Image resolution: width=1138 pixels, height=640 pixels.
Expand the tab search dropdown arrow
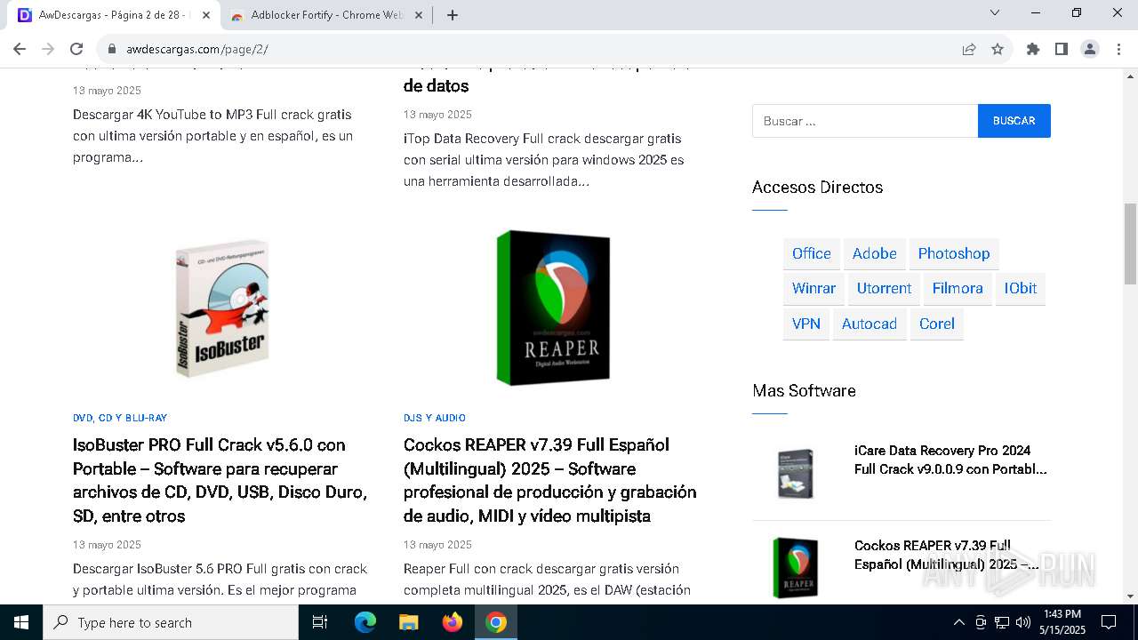click(x=995, y=13)
